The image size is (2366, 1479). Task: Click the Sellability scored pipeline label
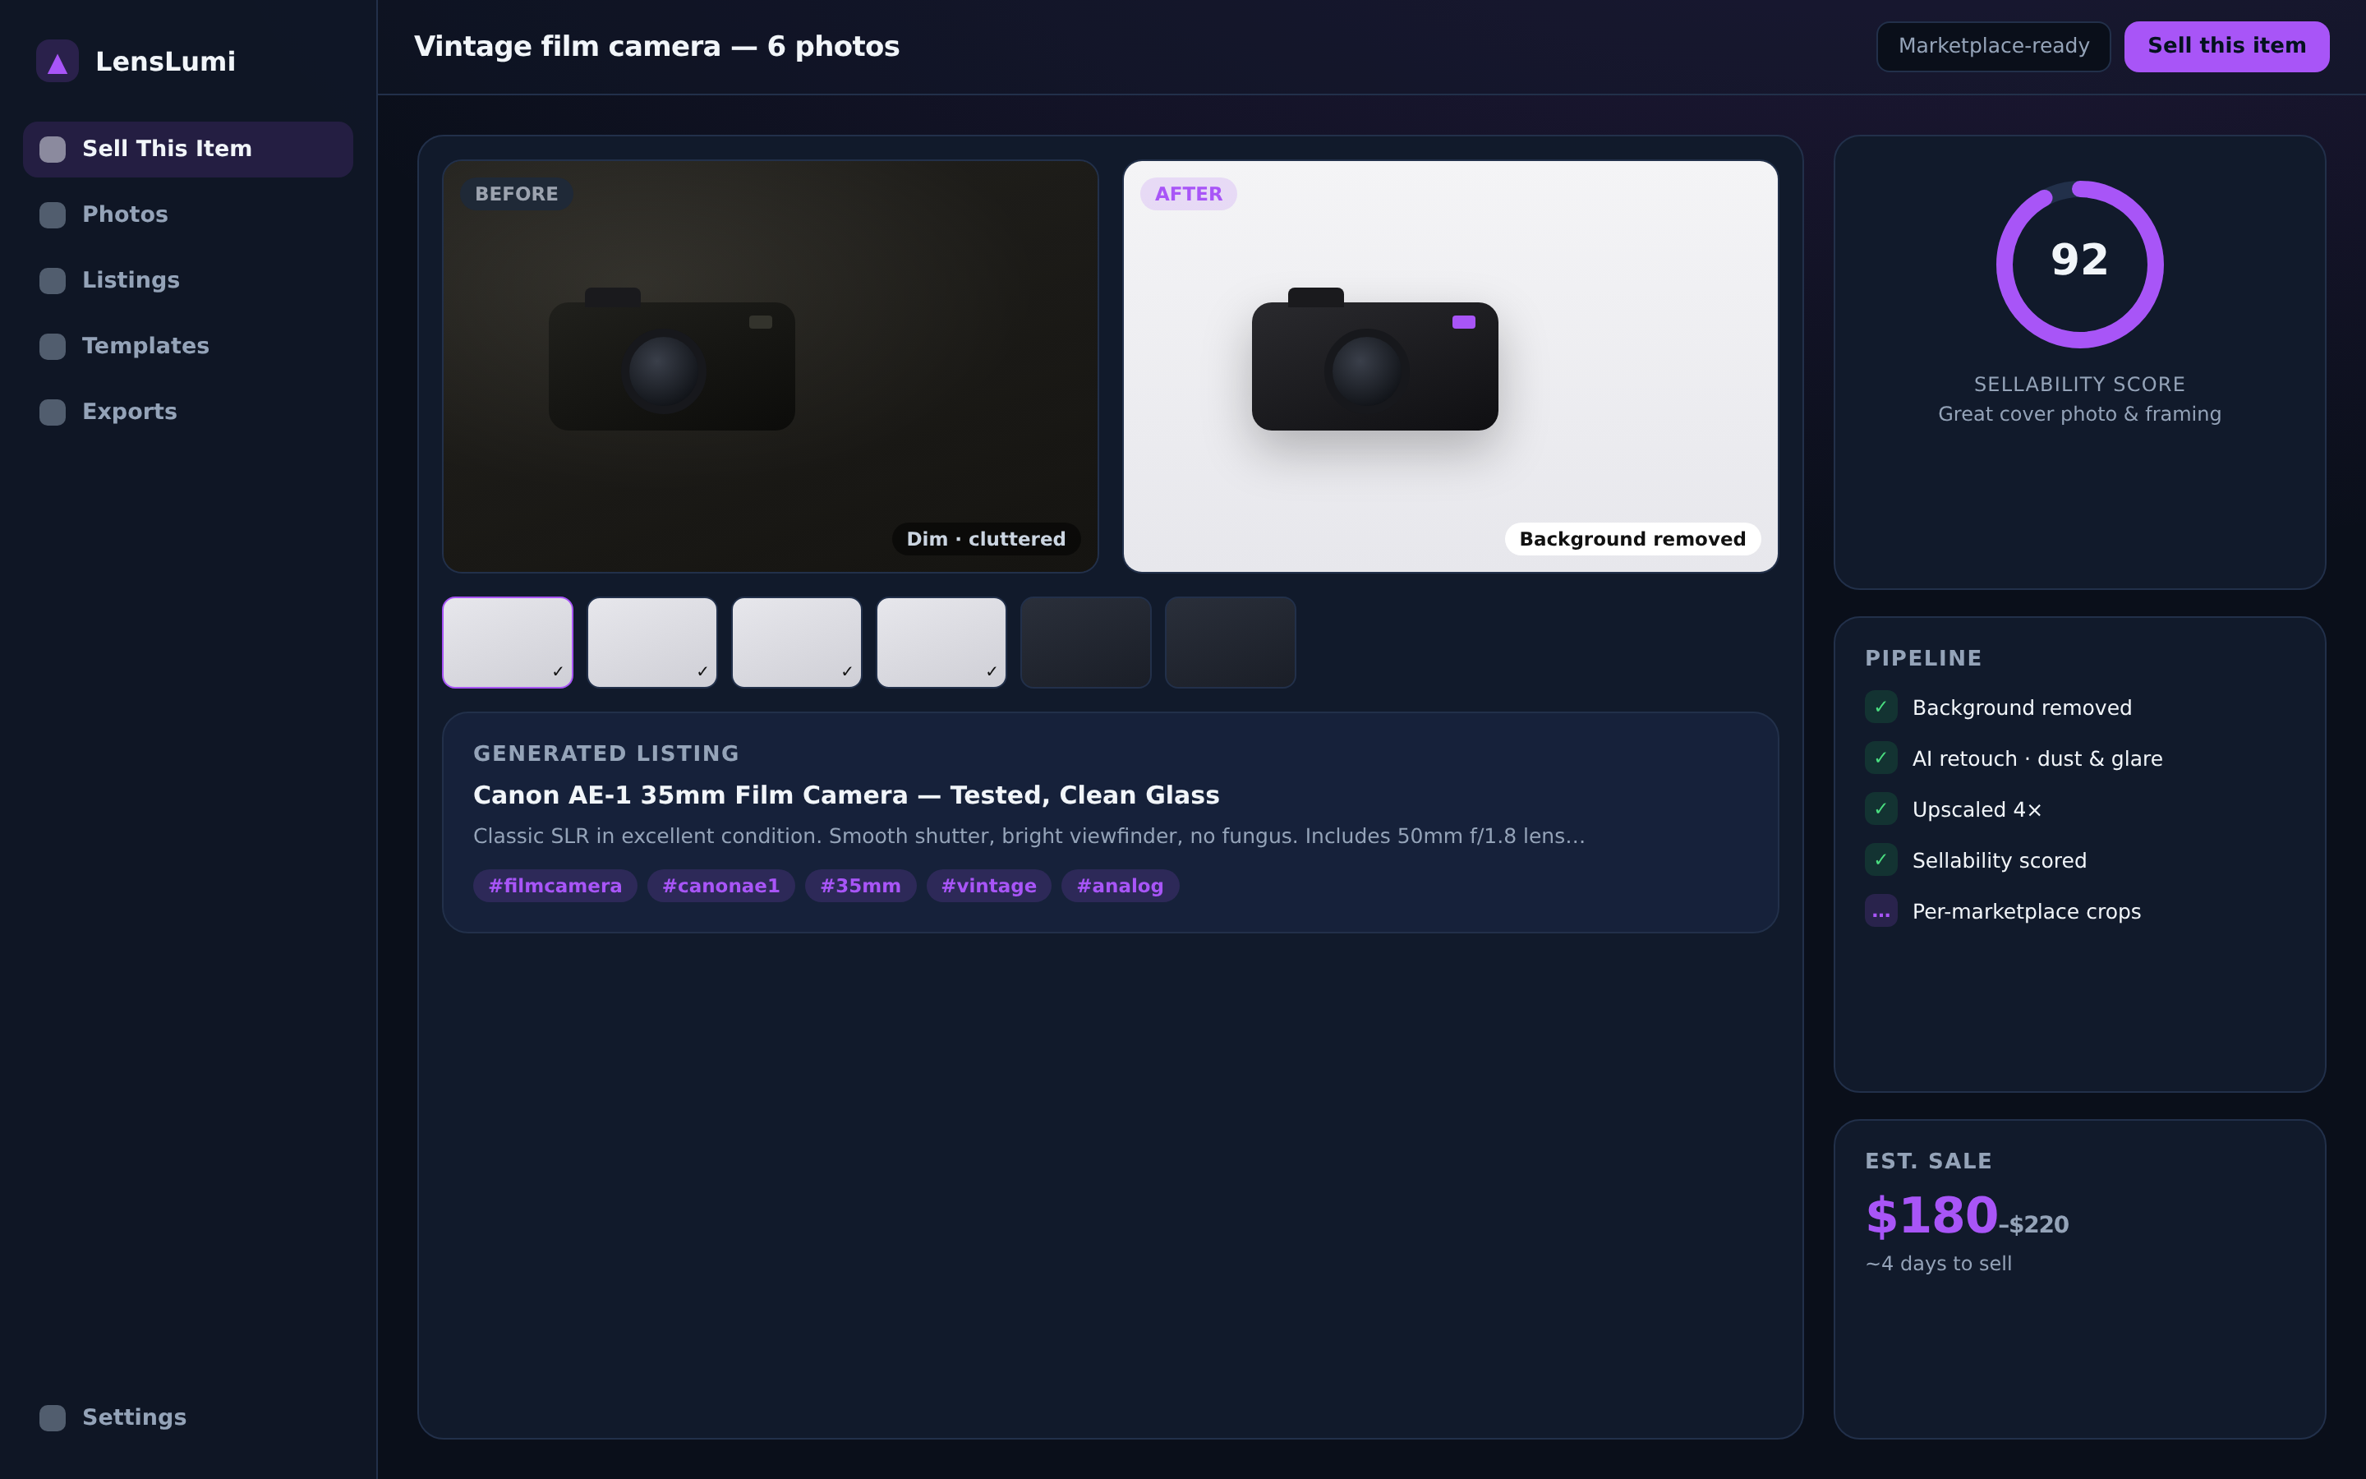point(2000,861)
